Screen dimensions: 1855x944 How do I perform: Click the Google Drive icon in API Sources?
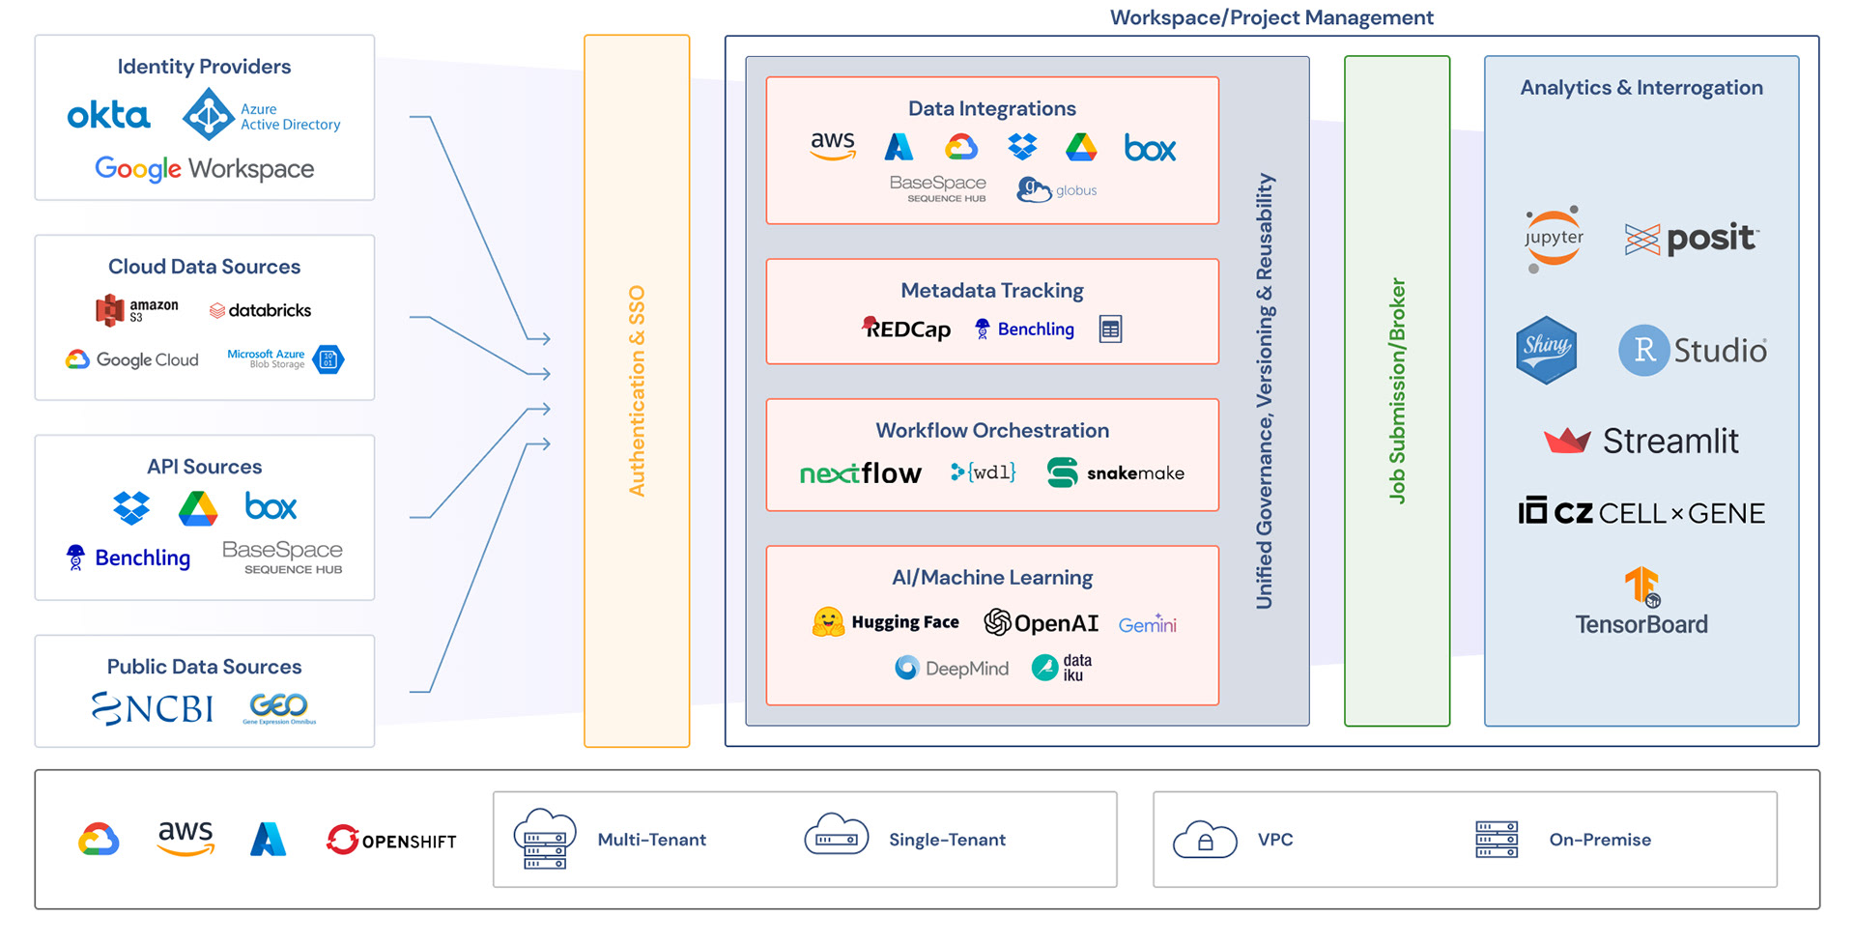tap(198, 508)
